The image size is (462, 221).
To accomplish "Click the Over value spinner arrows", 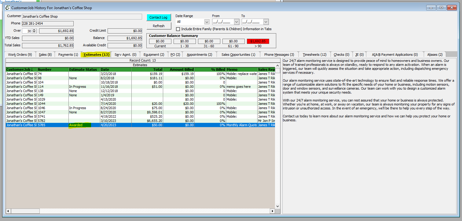I will (x=34, y=31).
